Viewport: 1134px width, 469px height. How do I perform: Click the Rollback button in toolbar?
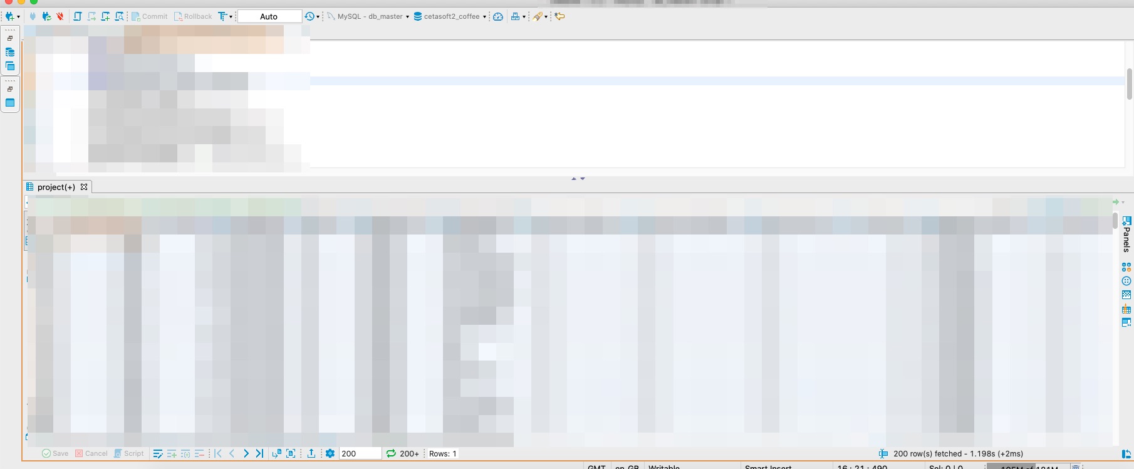193,16
